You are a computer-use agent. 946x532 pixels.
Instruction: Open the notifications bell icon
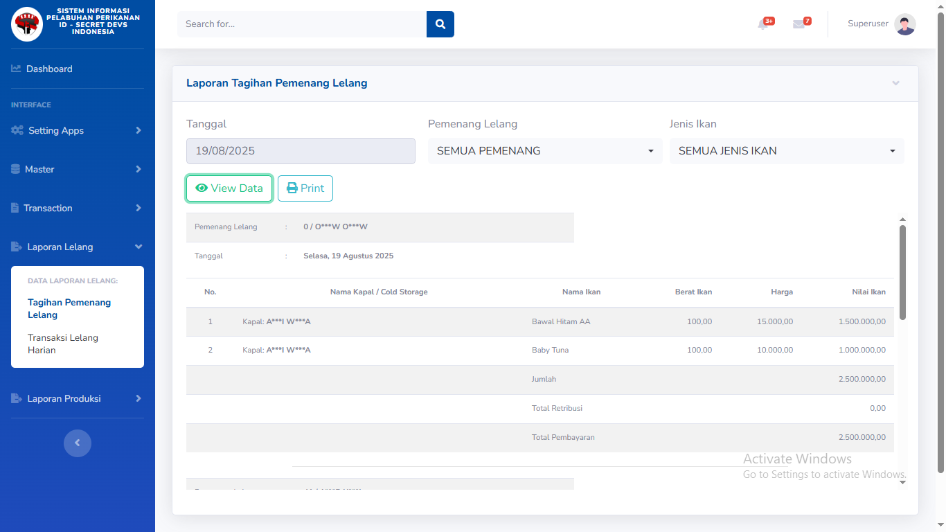[x=763, y=24]
